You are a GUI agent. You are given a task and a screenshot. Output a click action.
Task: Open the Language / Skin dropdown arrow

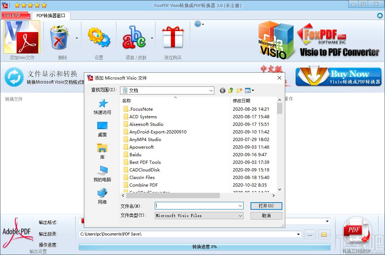[152, 38]
